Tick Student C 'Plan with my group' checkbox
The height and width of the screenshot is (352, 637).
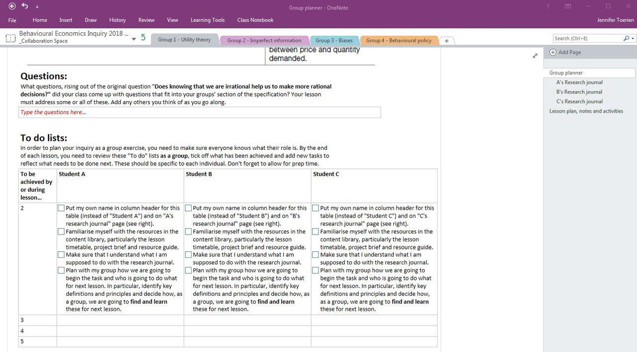pos(316,270)
